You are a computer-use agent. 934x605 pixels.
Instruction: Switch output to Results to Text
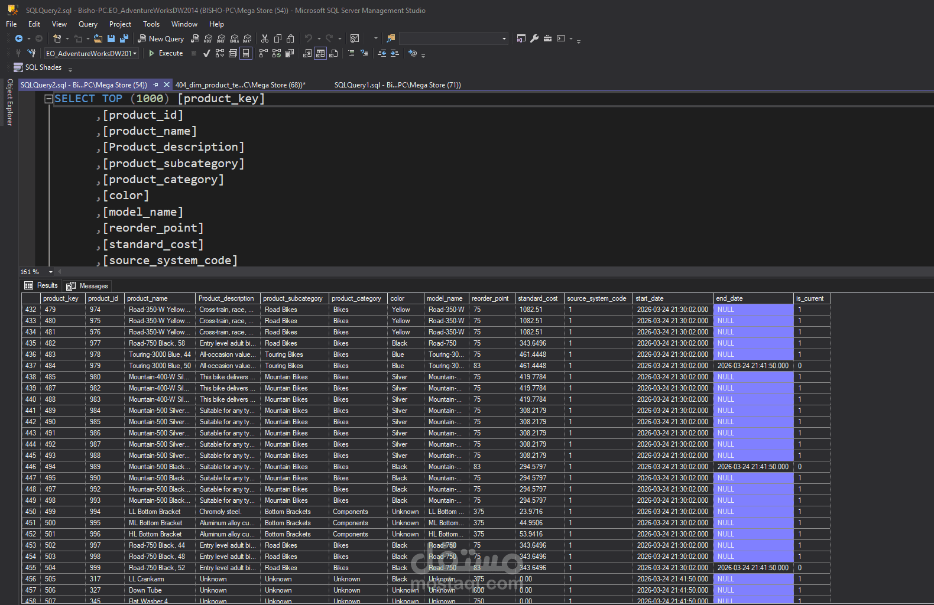(x=307, y=53)
